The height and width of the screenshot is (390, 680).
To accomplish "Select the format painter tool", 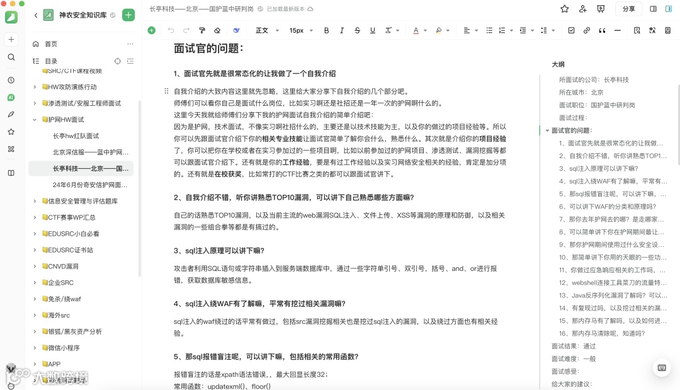I will coord(202,30).
